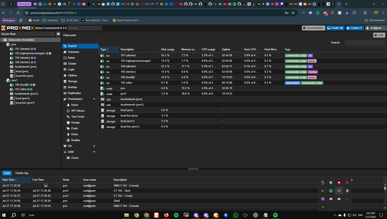Expand more menu items with bottom chevron

(80, 166)
